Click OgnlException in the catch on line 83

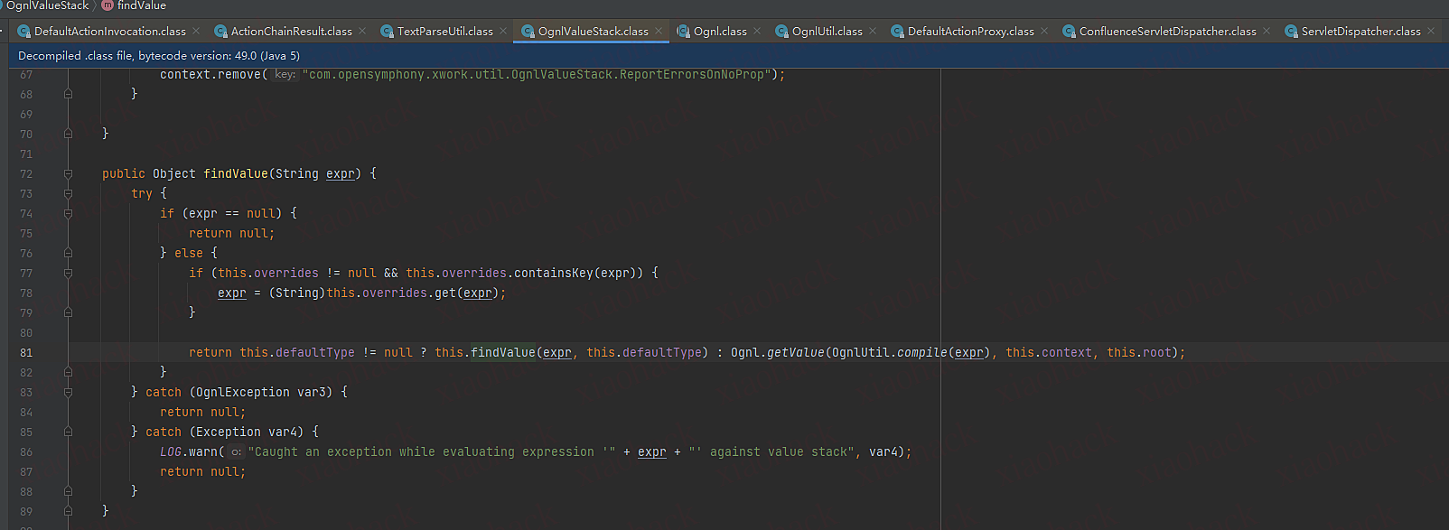click(x=243, y=392)
